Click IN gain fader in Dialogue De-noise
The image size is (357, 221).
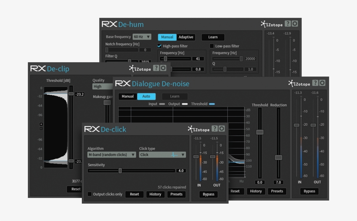click(296, 125)
